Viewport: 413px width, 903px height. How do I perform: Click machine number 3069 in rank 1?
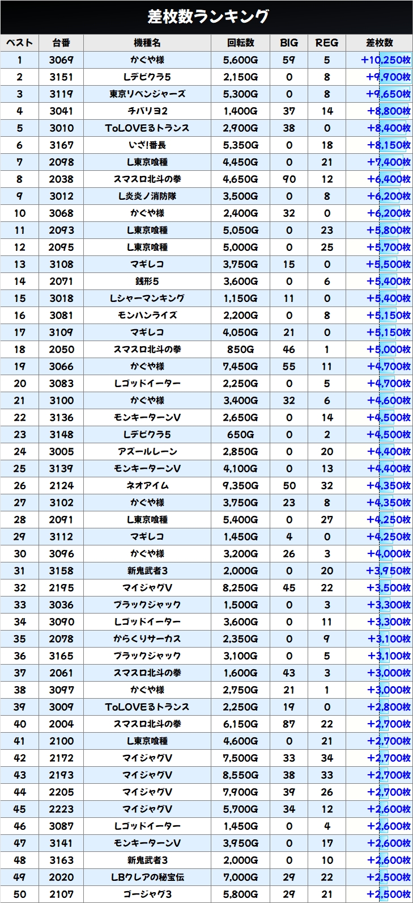pos(61,60)
